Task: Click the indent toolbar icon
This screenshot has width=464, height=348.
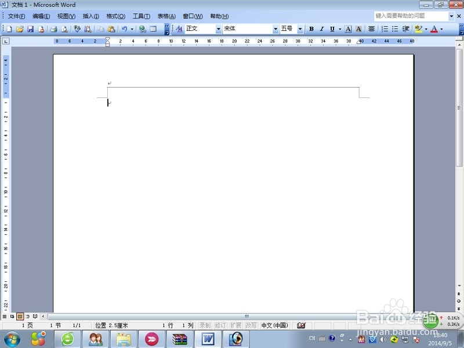Action: point(405,29)
